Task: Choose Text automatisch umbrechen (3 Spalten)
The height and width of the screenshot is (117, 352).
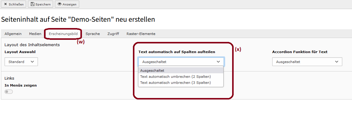Action: (x=176, y=83)
